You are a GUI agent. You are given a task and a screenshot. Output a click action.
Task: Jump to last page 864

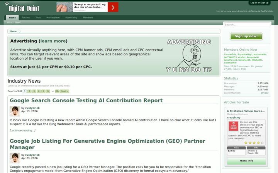57,91
